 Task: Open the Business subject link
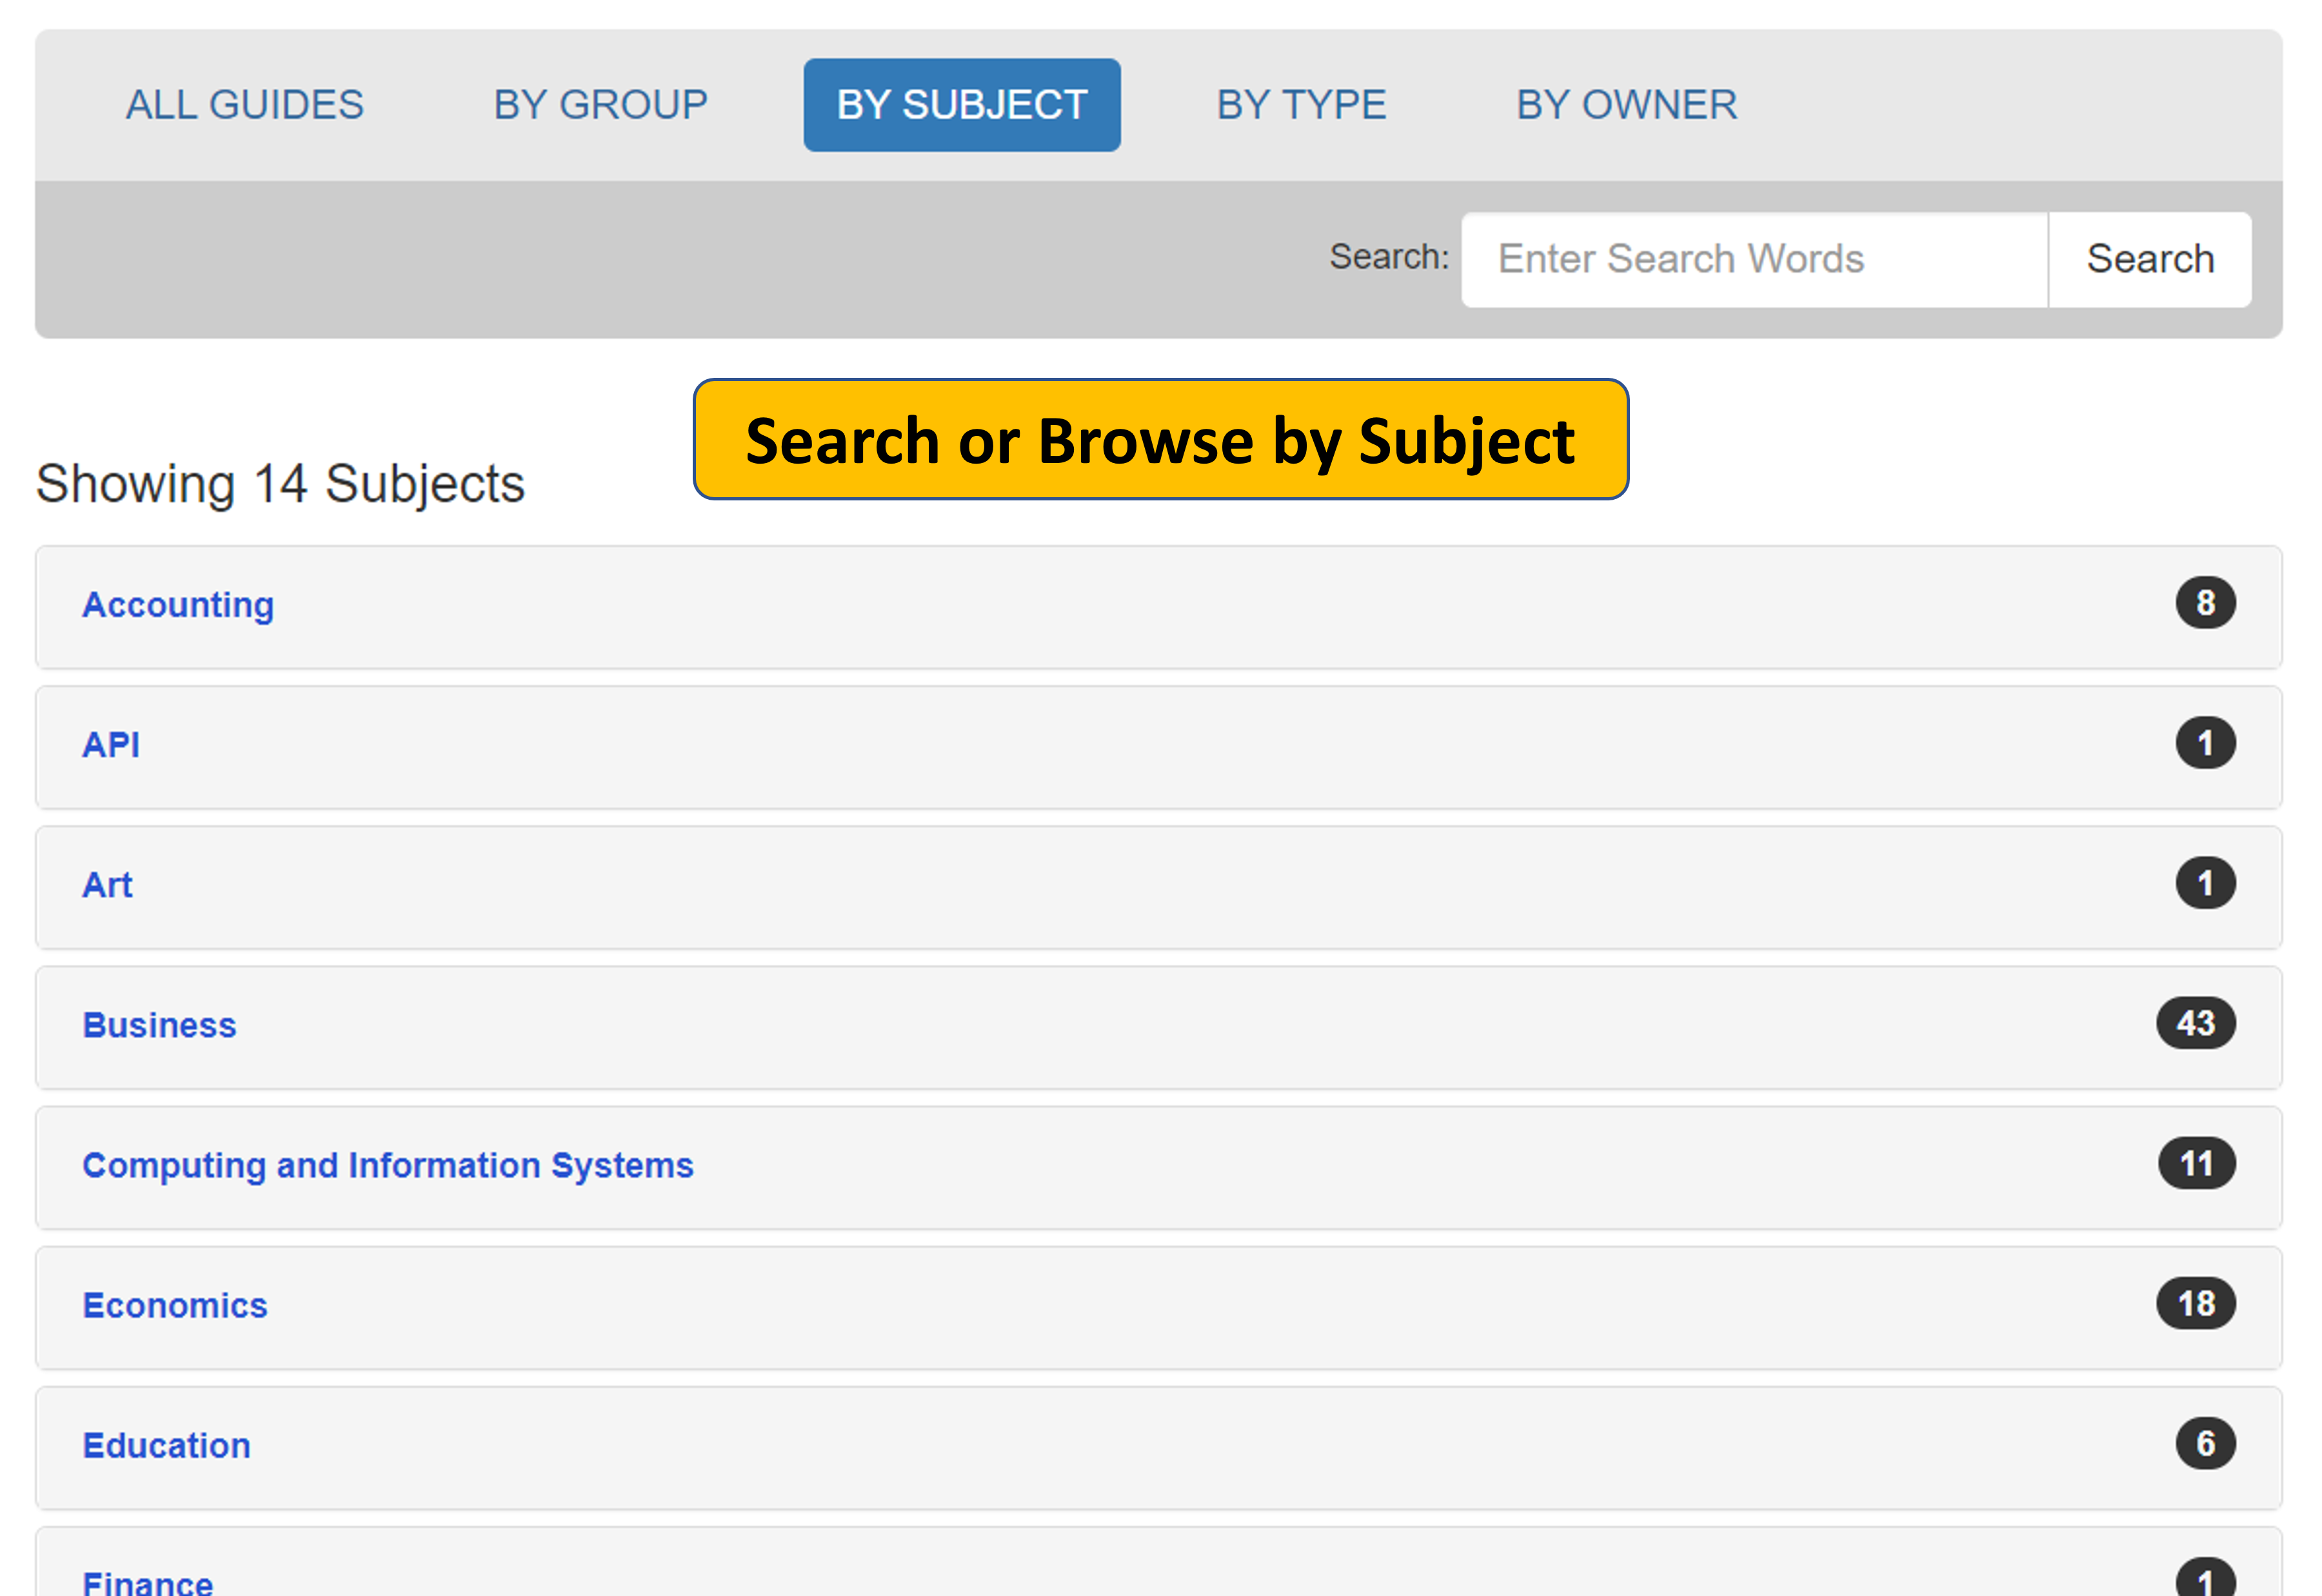tap(159, 1025)
